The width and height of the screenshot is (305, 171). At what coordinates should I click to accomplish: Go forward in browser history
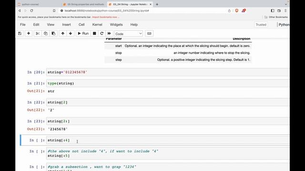[25, 10]
